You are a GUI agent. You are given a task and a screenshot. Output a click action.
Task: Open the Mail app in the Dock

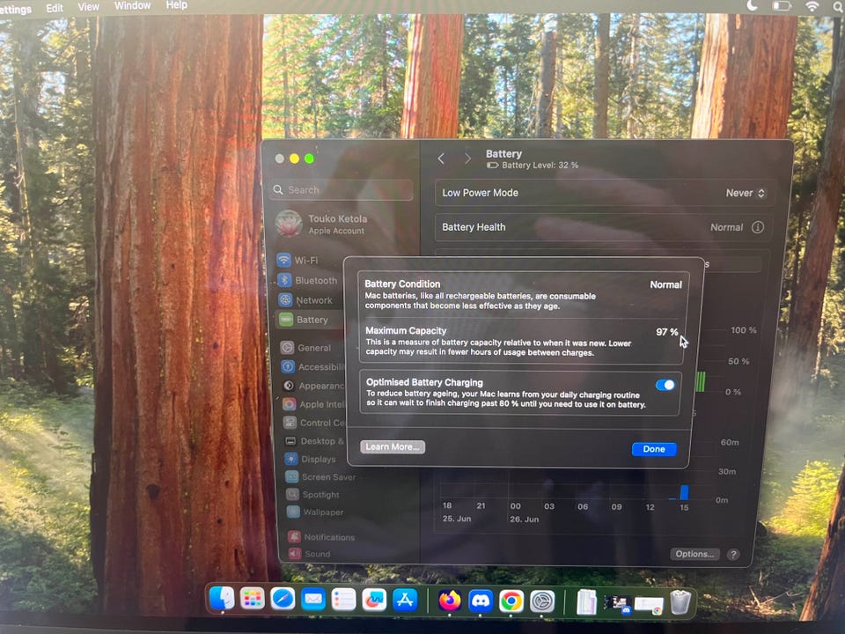pyautogui.click(x=313, y=599)
